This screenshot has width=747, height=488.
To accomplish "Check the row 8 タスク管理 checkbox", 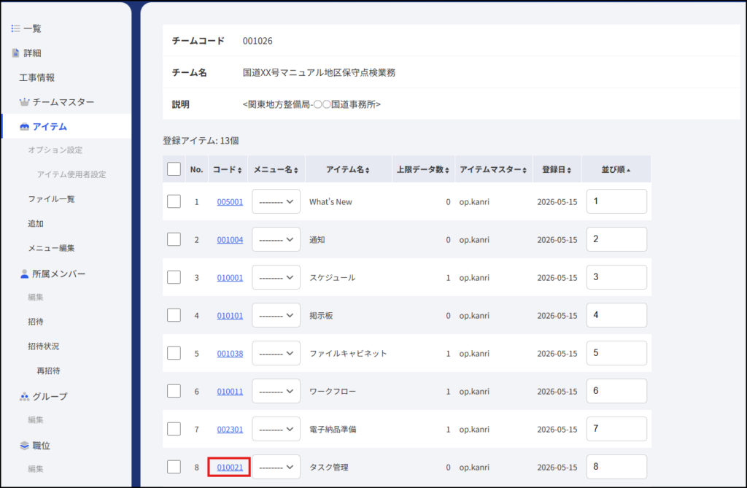I will point(174,467).
